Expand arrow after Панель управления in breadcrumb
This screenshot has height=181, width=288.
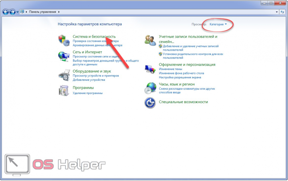[59, 12]
